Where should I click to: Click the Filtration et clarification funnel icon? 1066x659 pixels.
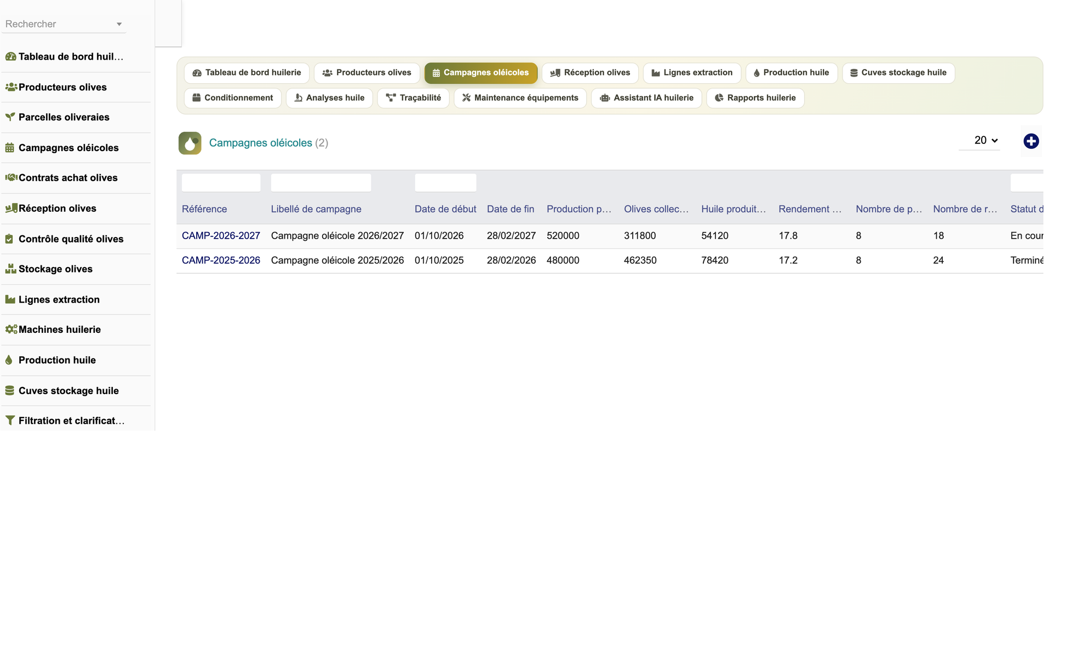[10, 420]
